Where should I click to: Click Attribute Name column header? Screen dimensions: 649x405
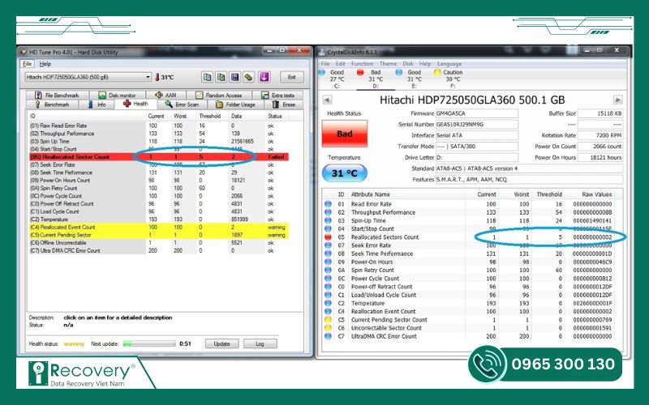point(371,194)
